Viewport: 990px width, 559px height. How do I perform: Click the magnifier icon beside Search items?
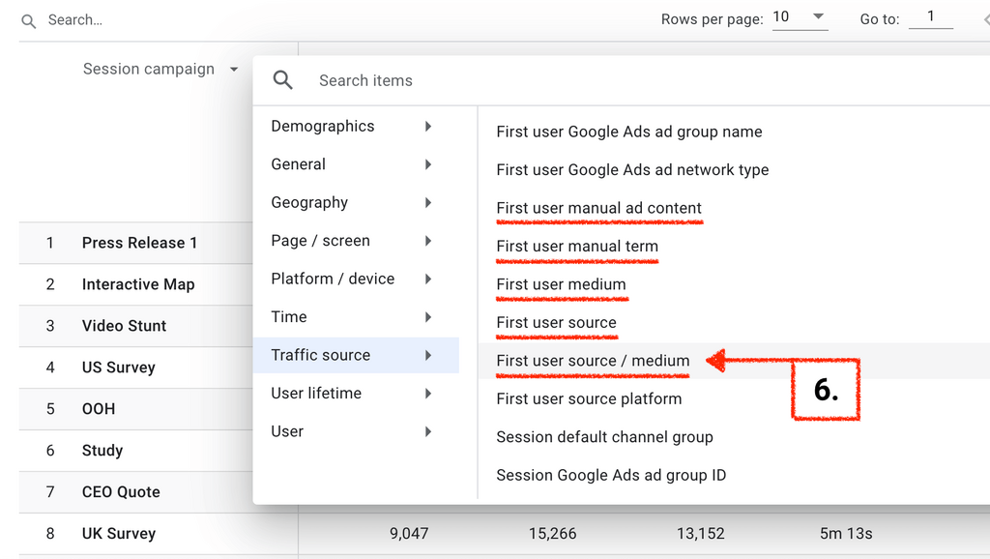point(282,80)
